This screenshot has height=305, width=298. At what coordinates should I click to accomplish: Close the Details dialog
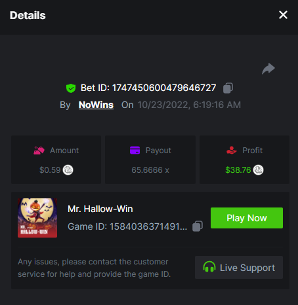pyautogui.click(x=283, y=15)
